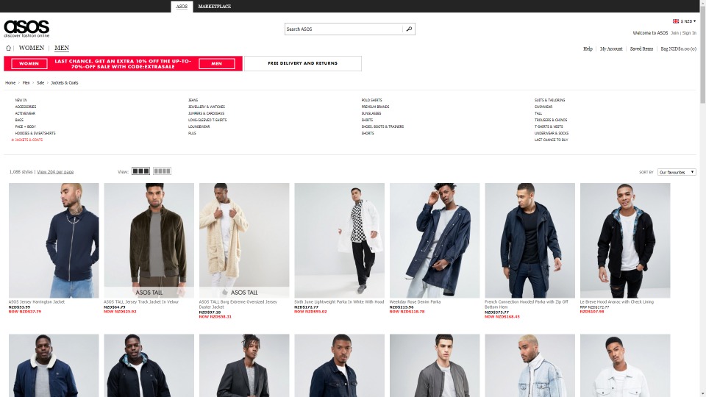Click the search magnifier icon

pyautogui.click(x=409, y=29)
